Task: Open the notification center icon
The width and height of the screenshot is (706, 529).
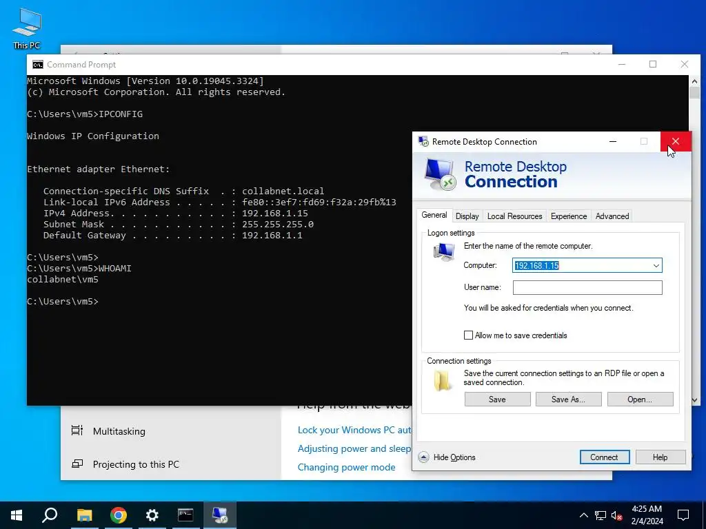Action: 683,515
